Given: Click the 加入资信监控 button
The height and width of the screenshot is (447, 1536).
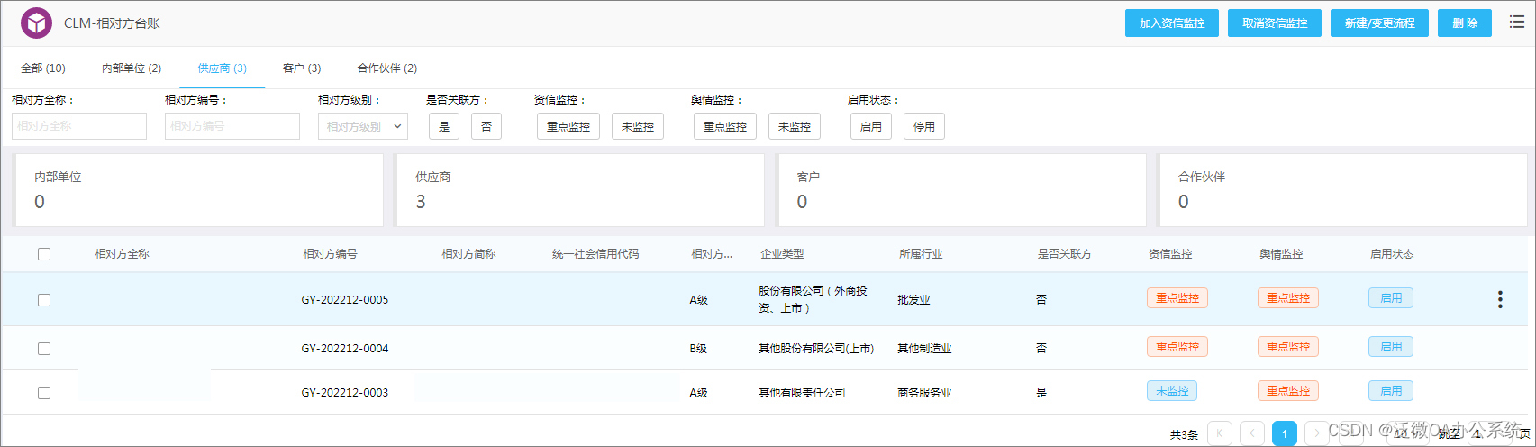Looking at the screenshot, I should coord(1171,23).
